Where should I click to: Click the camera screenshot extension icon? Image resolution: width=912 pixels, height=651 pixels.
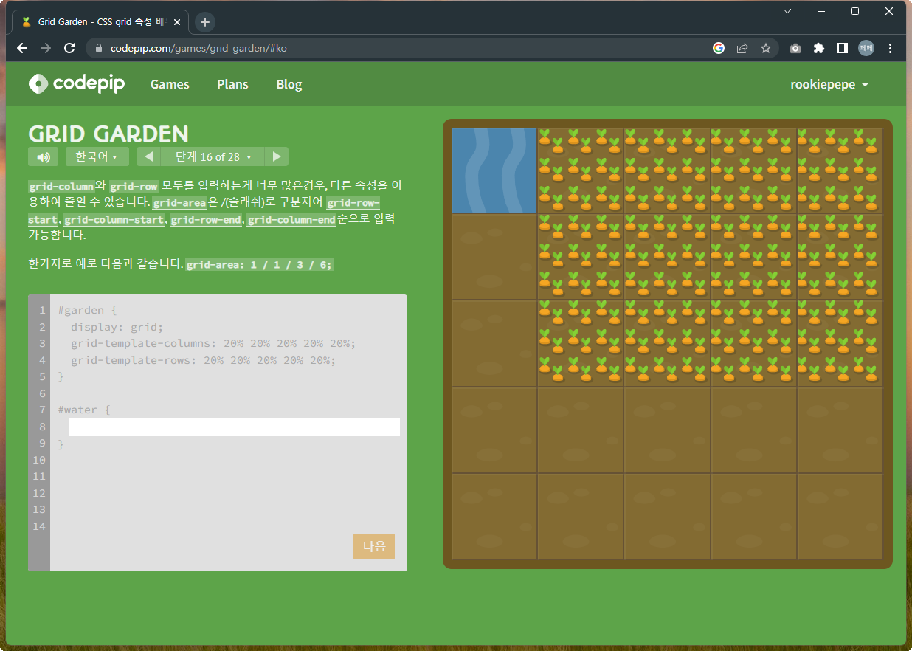pyautogui.click(x=795, y=48)
